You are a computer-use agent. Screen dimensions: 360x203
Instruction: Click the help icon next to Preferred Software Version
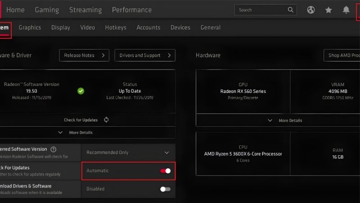(x=53, y=149)
